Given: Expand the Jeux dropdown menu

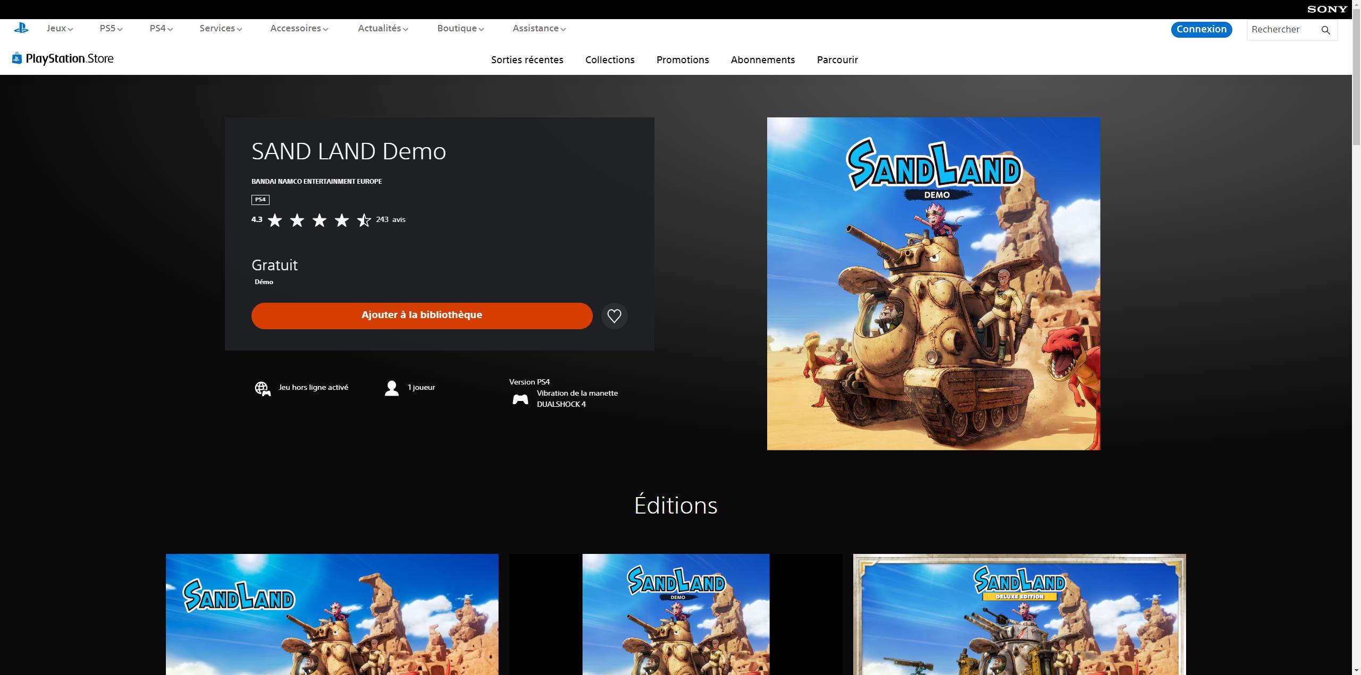Looking at the screenshot, I should tap(58, 28).
